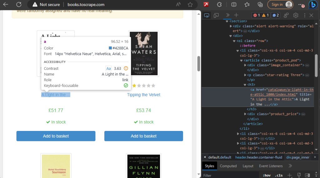Expand the div class image_container node
This screenshot has width=320, height=178.
click(245, 65)
